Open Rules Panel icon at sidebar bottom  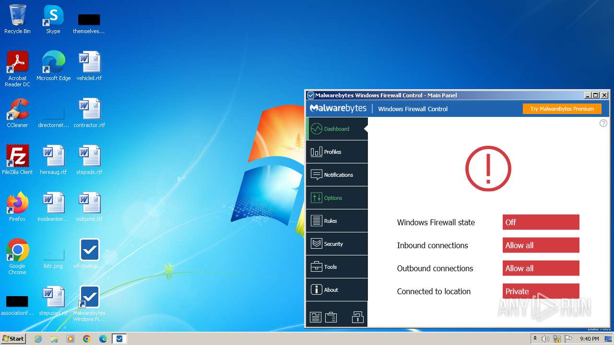(315, 317)
